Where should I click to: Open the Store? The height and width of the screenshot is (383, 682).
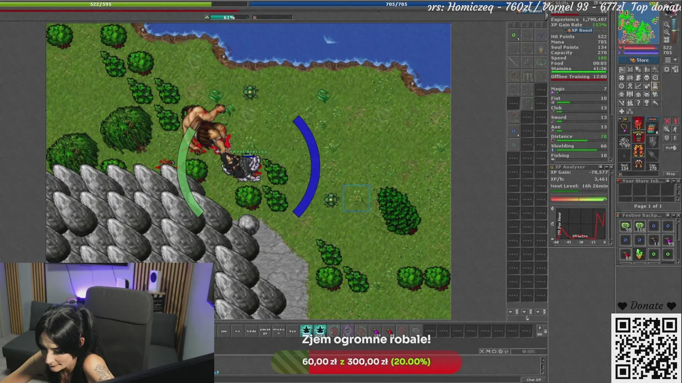(x=639, y=60)
